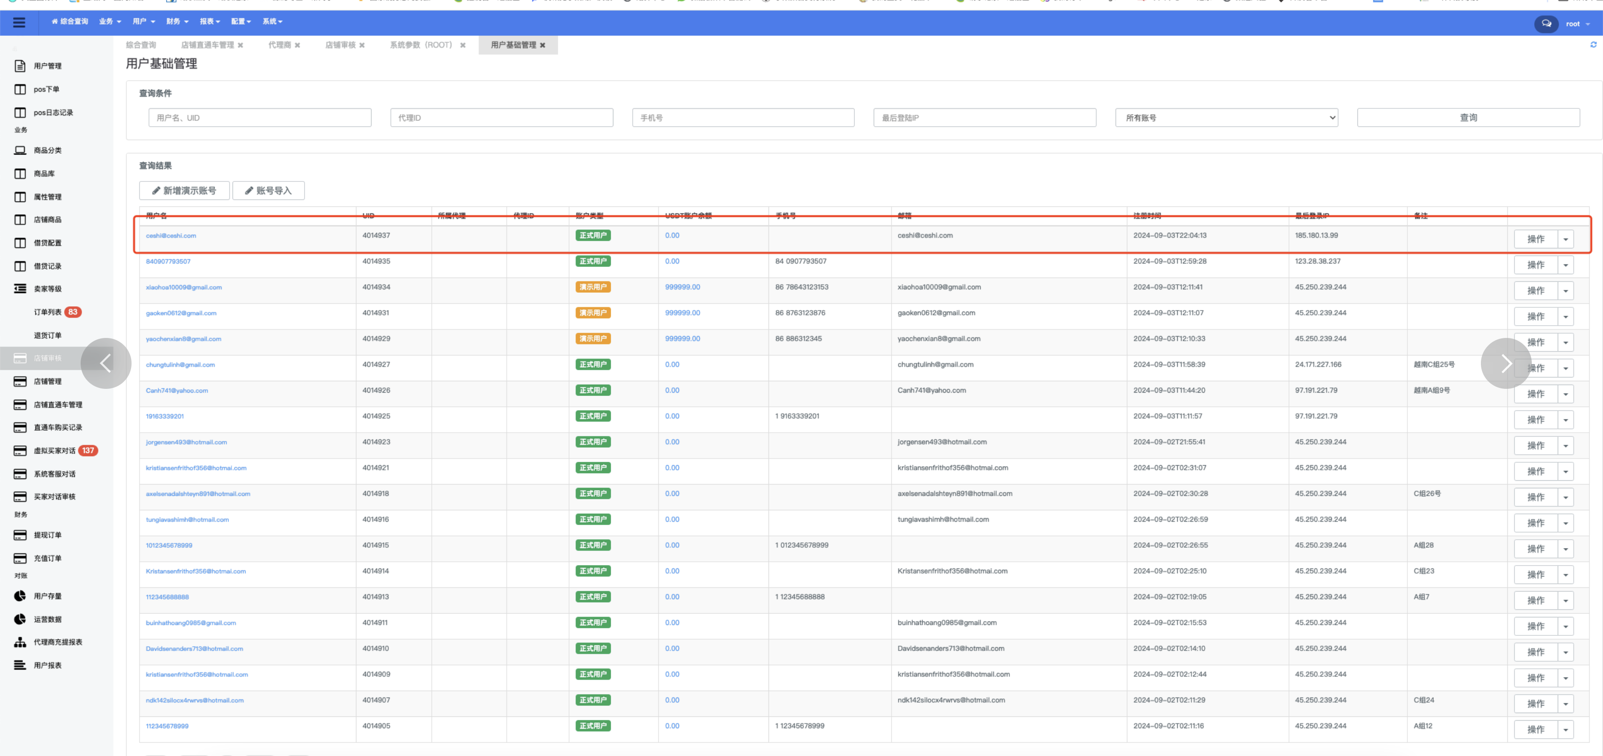Viewport: 1603px width, 756px height.
Task: Open 提现订单 card icon
Action: [x=20, y=535]
